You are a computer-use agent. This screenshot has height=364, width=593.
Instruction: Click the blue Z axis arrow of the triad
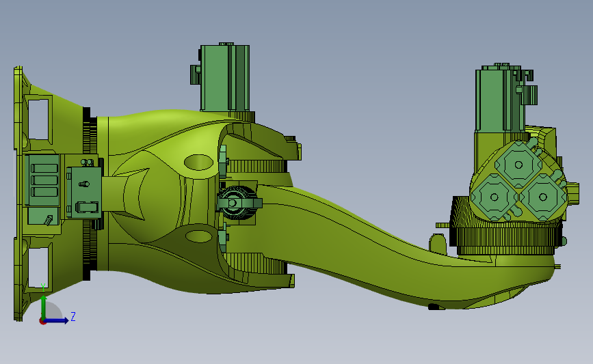[56, 321]
